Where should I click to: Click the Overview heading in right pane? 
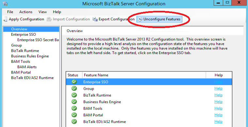(74, 31)
